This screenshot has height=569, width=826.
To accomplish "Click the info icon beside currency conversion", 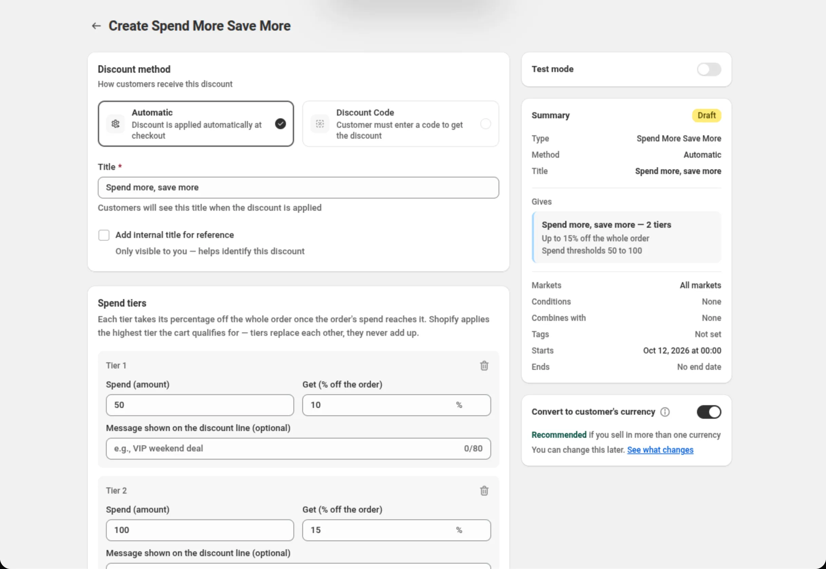I will tap(665, 412).
